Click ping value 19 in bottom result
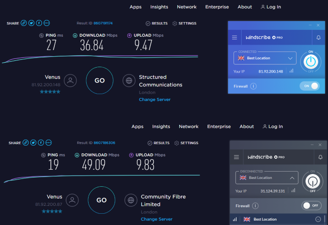Image resolution: width=328 pixels, height=225 pixels. point(53,165)
